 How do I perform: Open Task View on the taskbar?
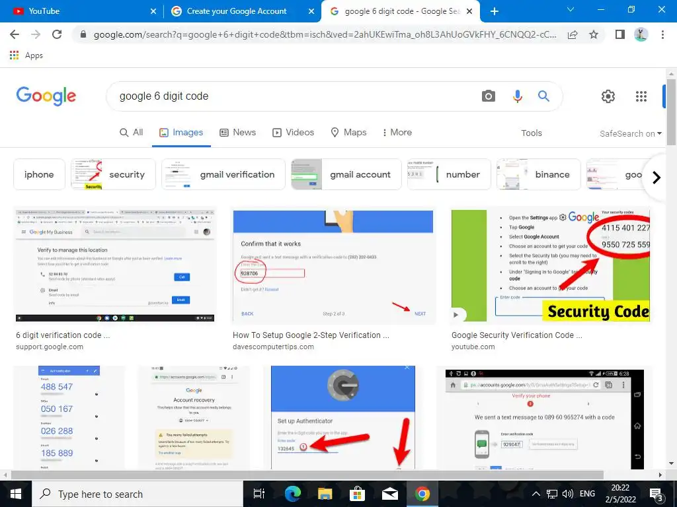point(259,494)
